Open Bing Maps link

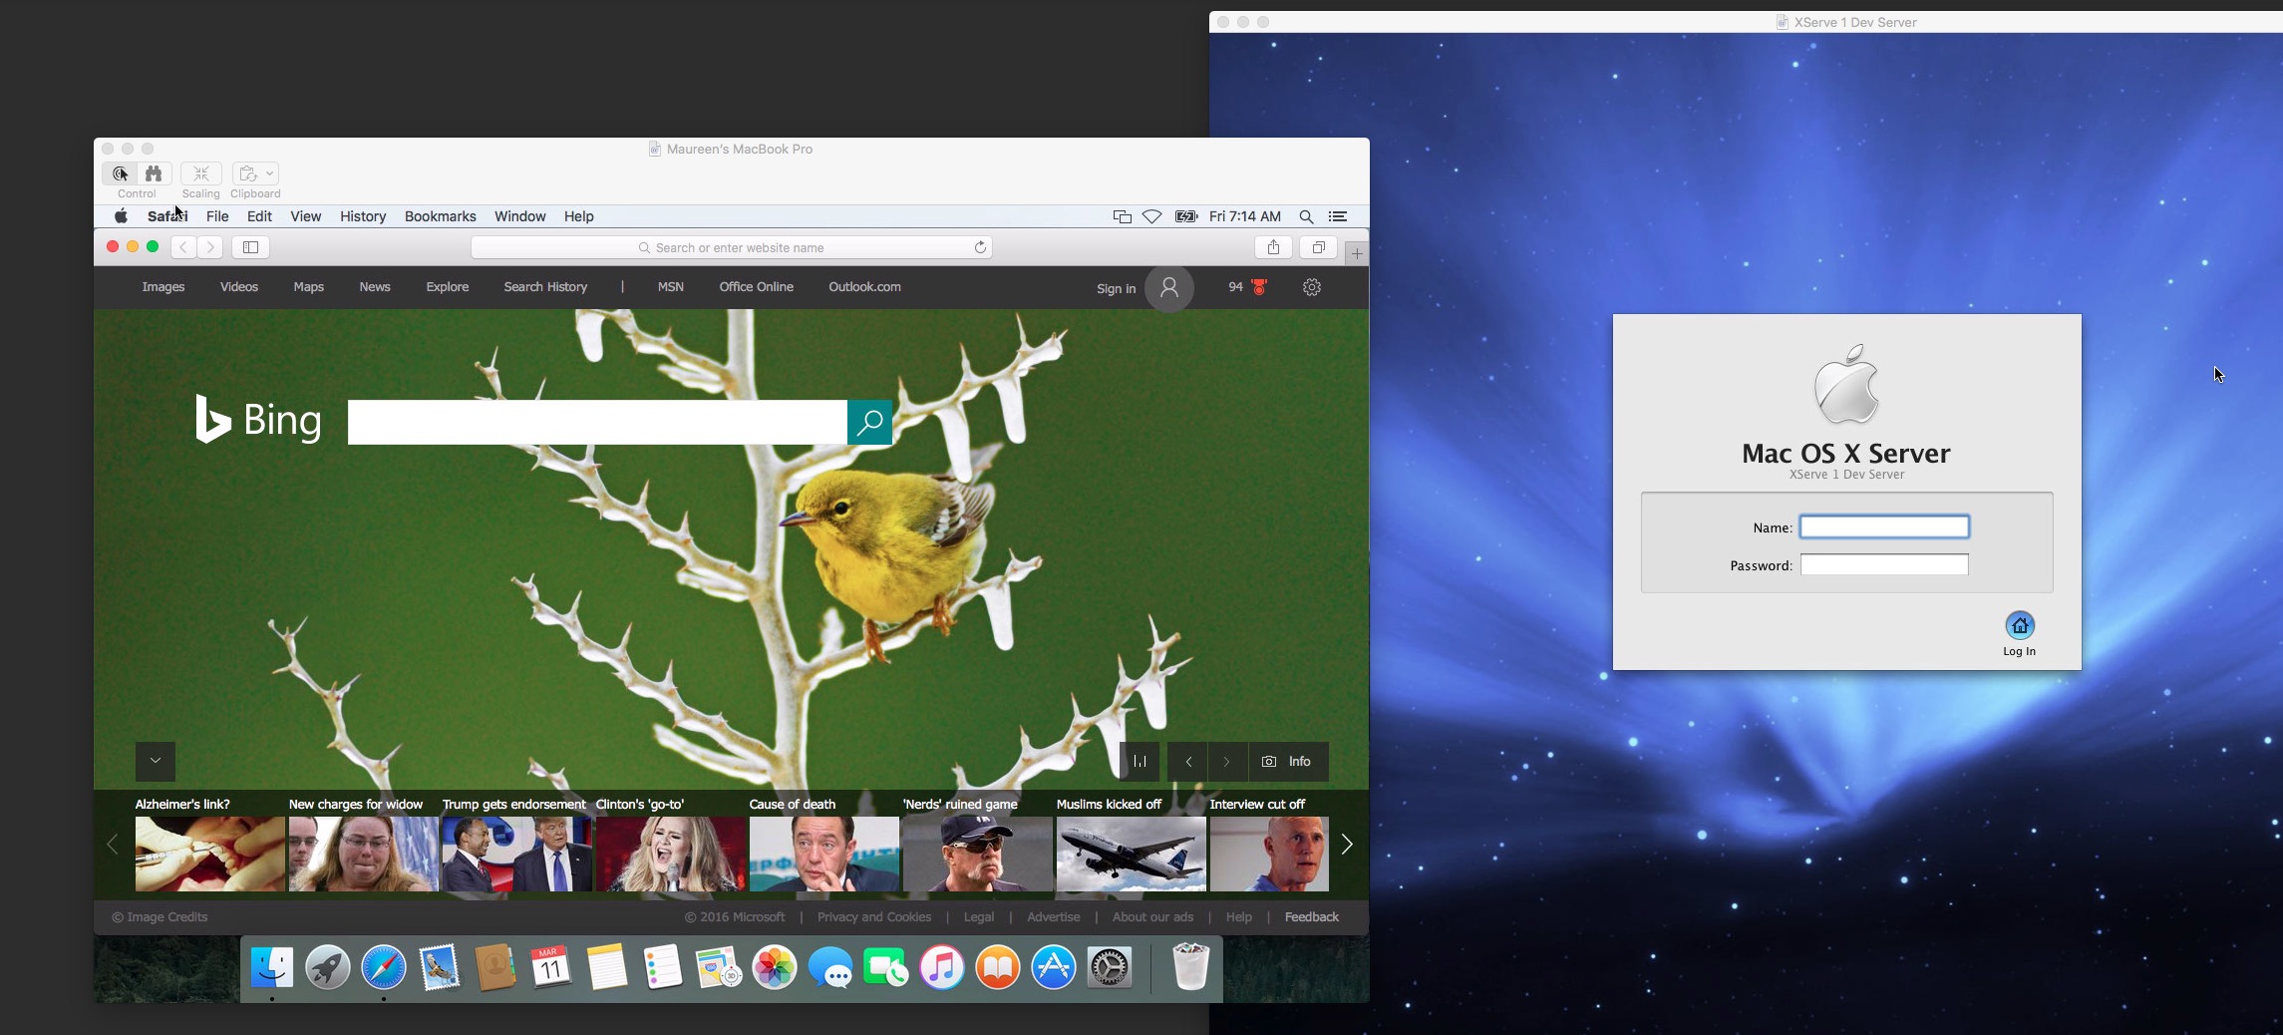[x=309, y=287]
